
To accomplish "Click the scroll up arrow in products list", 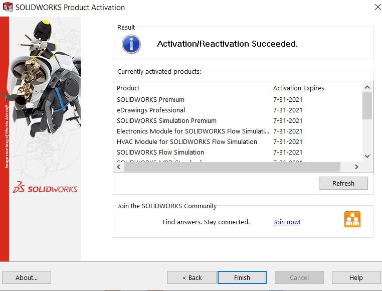I will point(367,87).
